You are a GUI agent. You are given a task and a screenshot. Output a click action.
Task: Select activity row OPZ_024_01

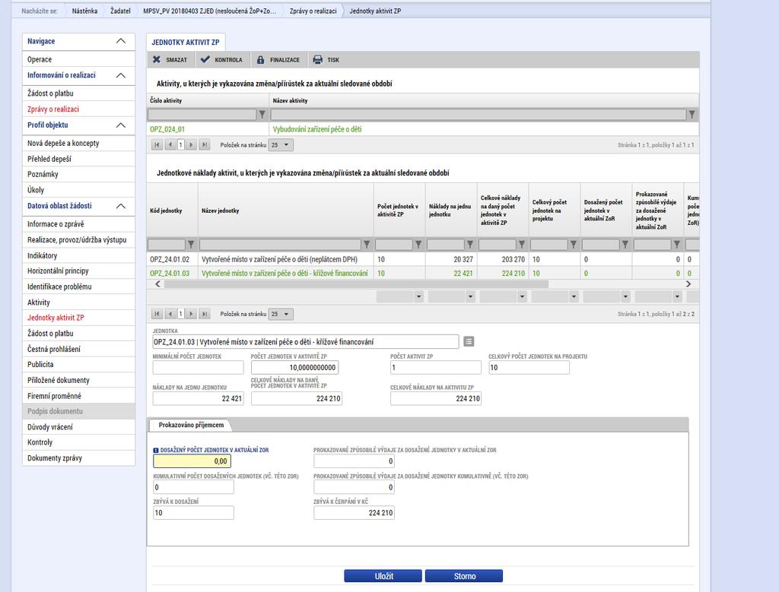point(423,129)
